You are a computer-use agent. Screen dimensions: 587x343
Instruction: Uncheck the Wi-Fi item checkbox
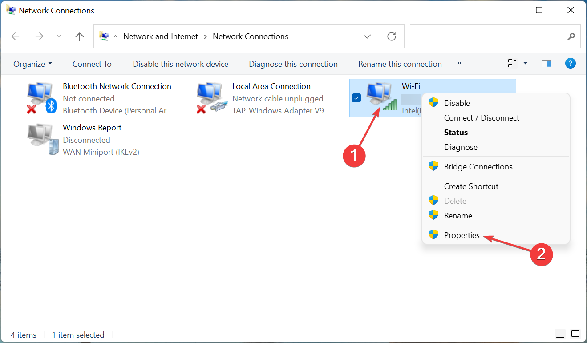(x=356, y=98)
